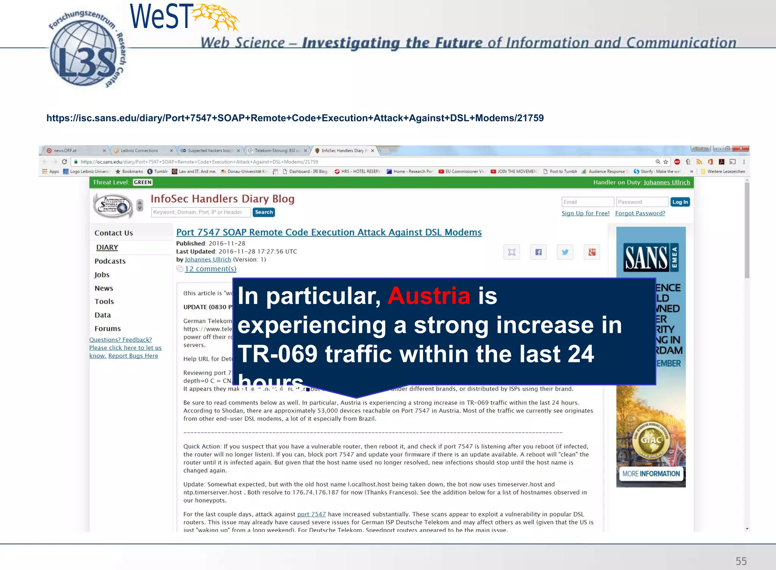Click the Cast extension icon
This screenshot has width=776, height=570.
click(x=733, y=162)
